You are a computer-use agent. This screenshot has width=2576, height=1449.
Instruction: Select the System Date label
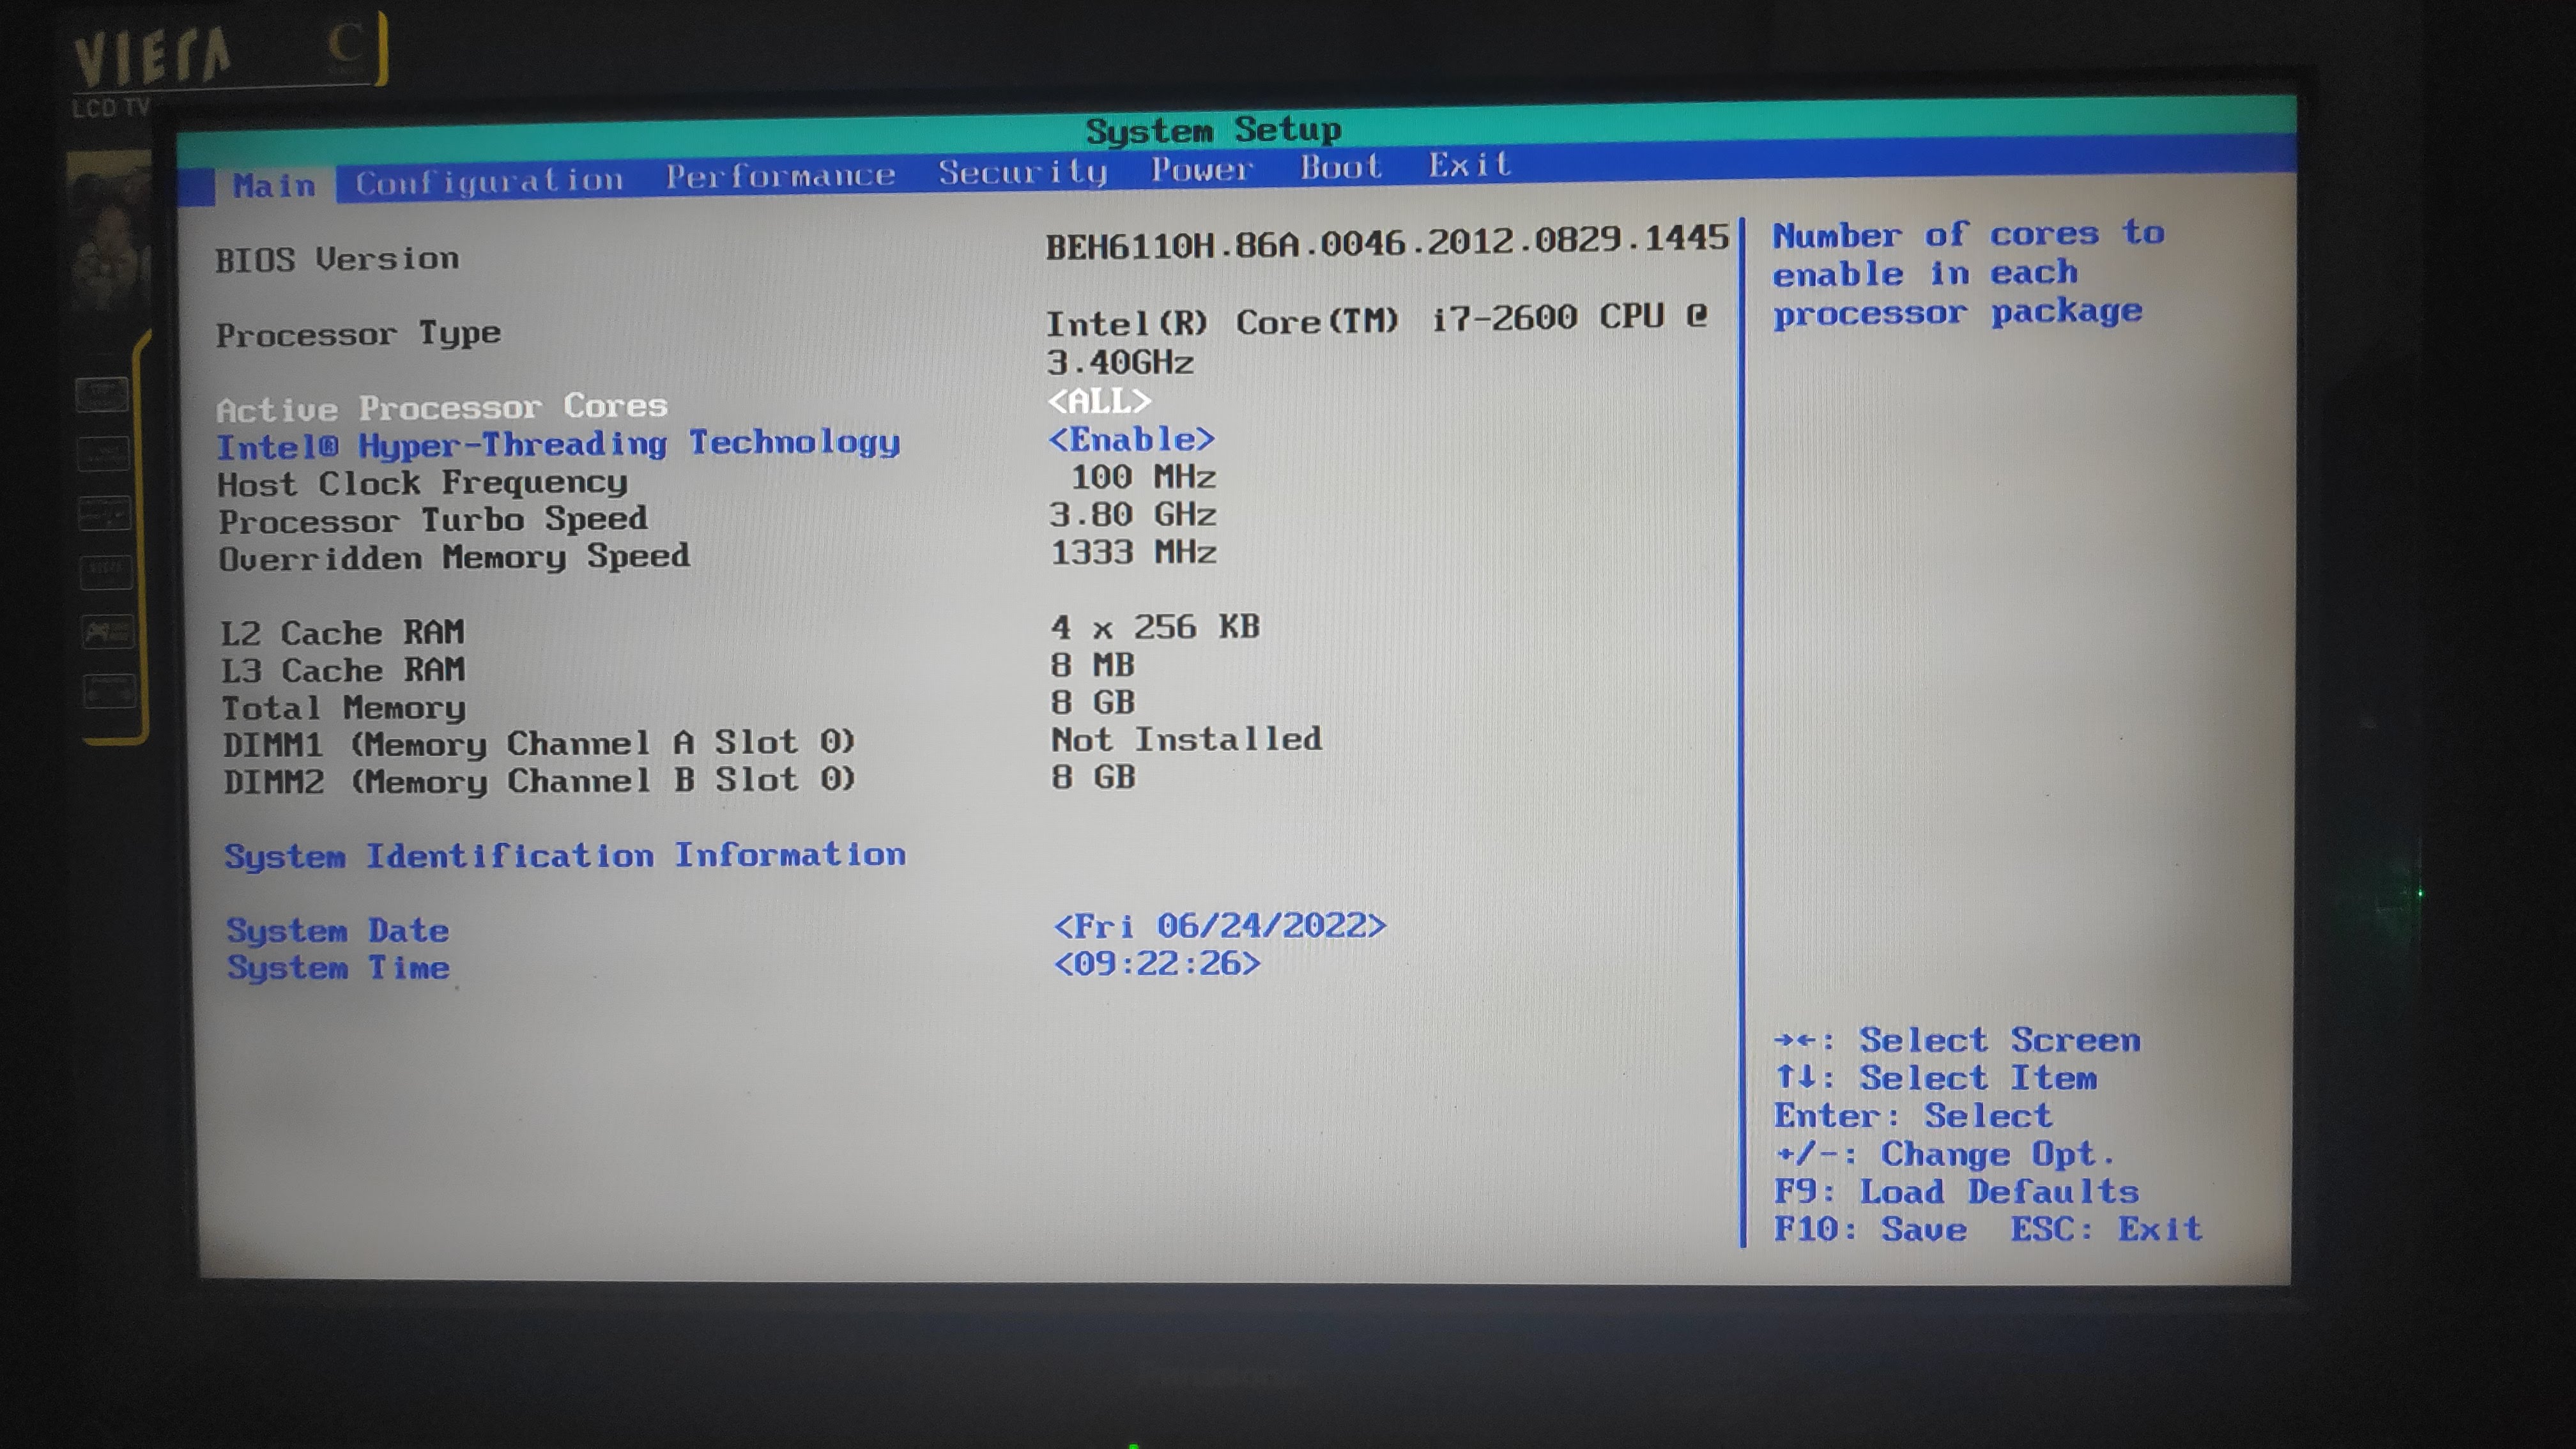pyautogui.click(x=337, y=931)
